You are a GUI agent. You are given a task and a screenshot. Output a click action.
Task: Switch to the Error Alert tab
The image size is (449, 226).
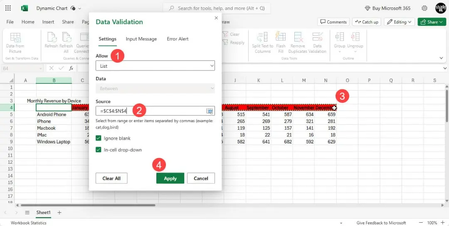(178, 39)
